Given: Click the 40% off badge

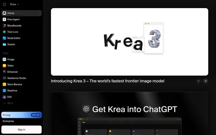Looking at the screenshot, I should [35, 115].
